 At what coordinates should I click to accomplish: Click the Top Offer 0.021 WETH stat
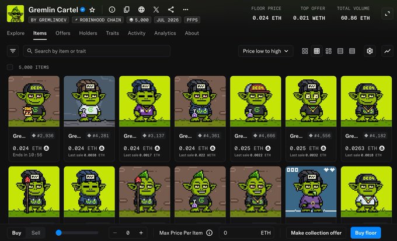pyautogui.click(x=309, y=13)
